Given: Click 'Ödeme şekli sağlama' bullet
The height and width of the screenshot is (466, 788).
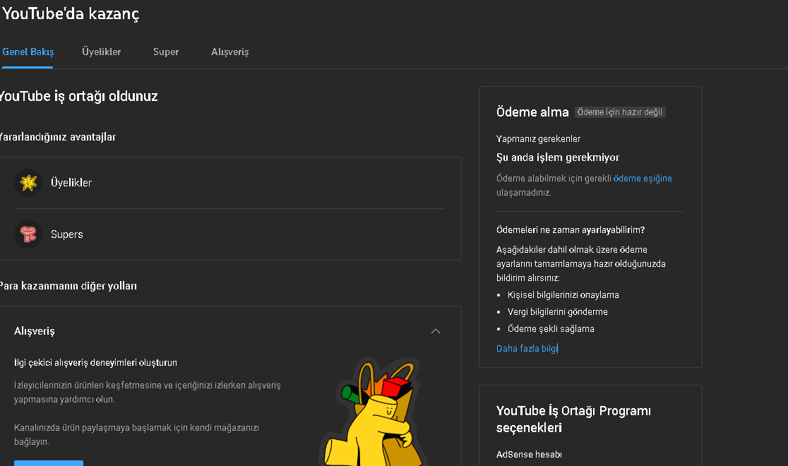Looking at the screenshot, I should click(551, 329).
